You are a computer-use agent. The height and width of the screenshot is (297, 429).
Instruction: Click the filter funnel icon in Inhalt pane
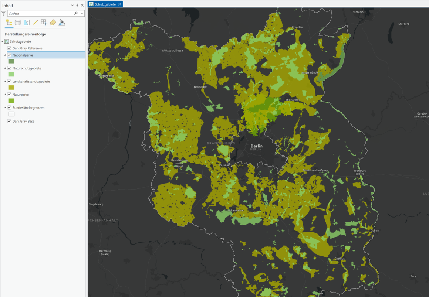3,13
